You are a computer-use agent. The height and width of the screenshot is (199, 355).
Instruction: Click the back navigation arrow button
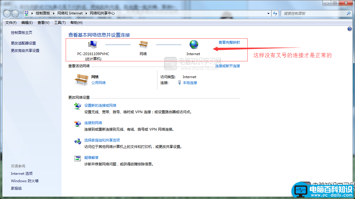[x=7, y=14]
